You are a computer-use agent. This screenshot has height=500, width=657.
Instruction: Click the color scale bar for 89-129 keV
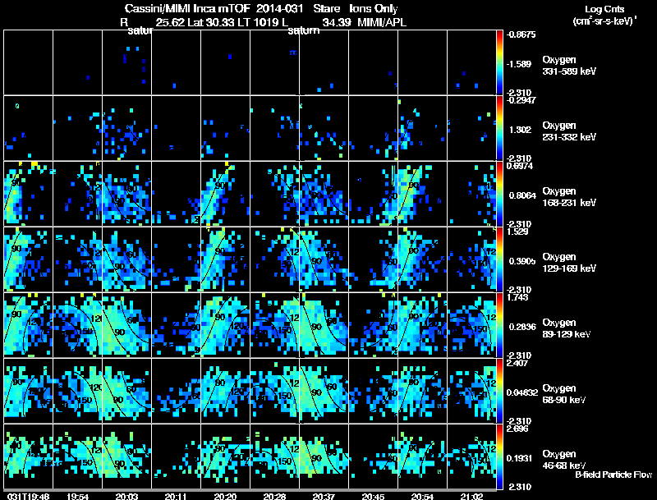tap(499, 325)
